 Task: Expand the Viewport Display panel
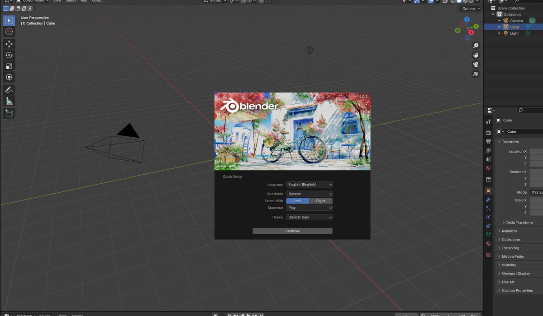pos(519,274)
